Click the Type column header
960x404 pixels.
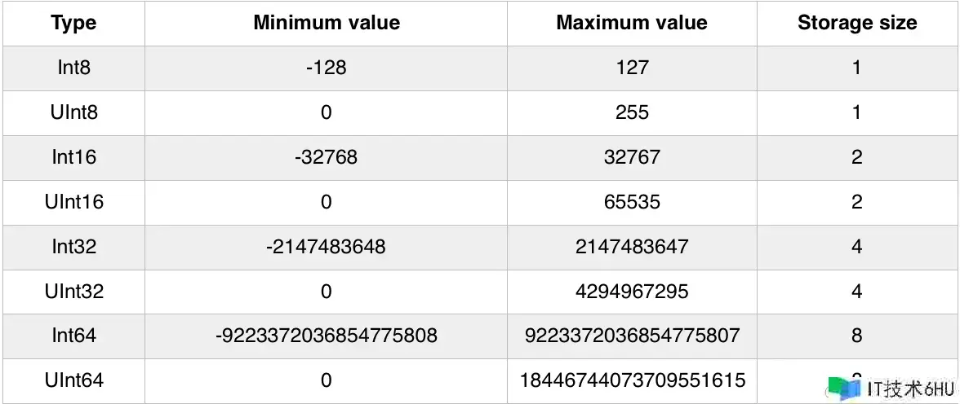pyautogui.click(x=73, y=24)
